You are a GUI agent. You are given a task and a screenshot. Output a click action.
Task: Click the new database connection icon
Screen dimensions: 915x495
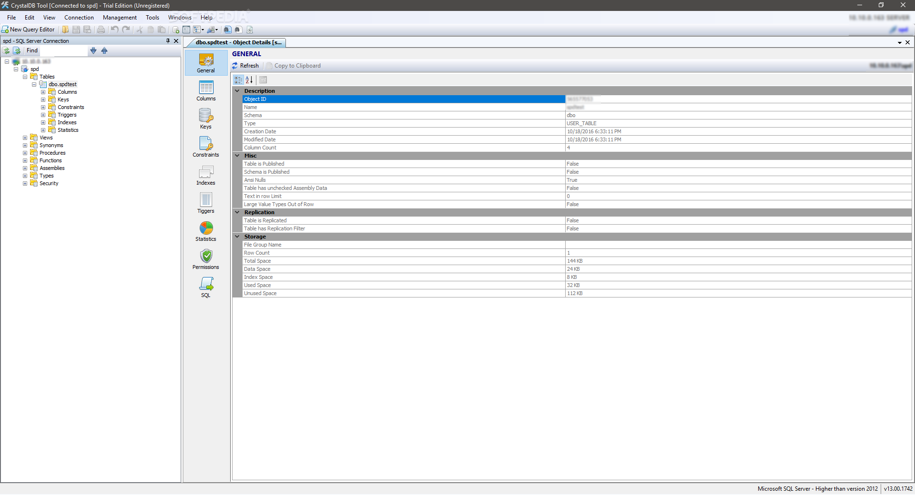[x=176, y=30]
